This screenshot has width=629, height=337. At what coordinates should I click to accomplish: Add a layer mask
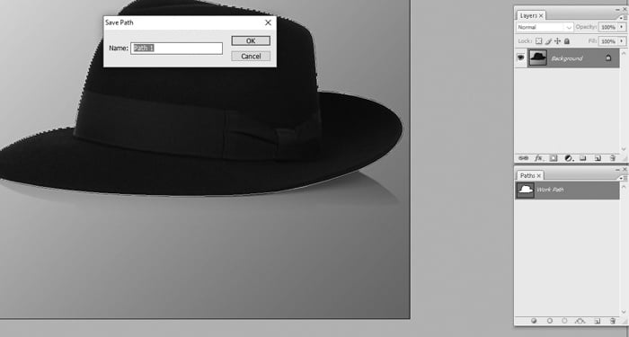(554, 158)
